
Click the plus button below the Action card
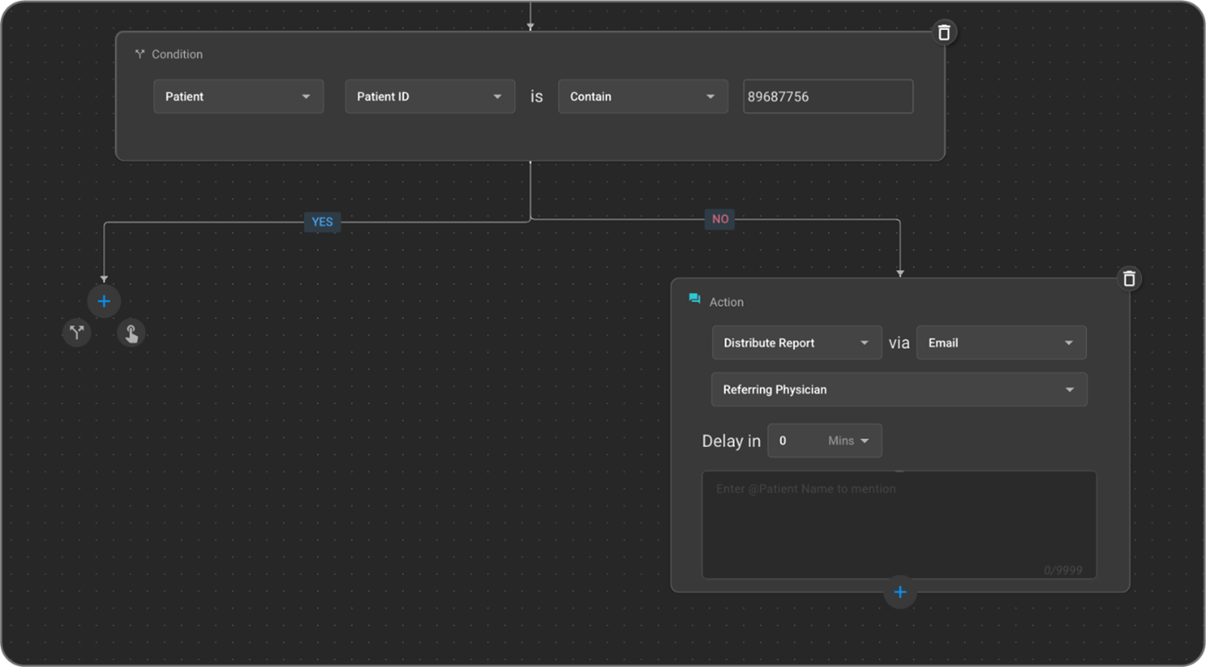coord(899,592)
